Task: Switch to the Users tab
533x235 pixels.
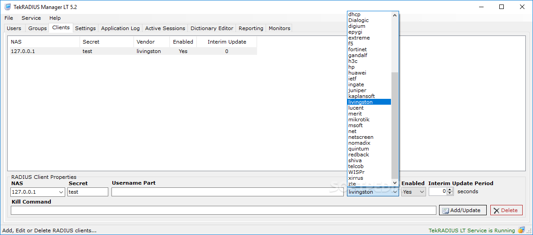Action: click(14, 29)
